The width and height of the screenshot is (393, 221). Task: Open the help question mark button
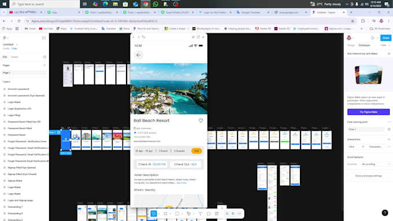click(385, 213)
